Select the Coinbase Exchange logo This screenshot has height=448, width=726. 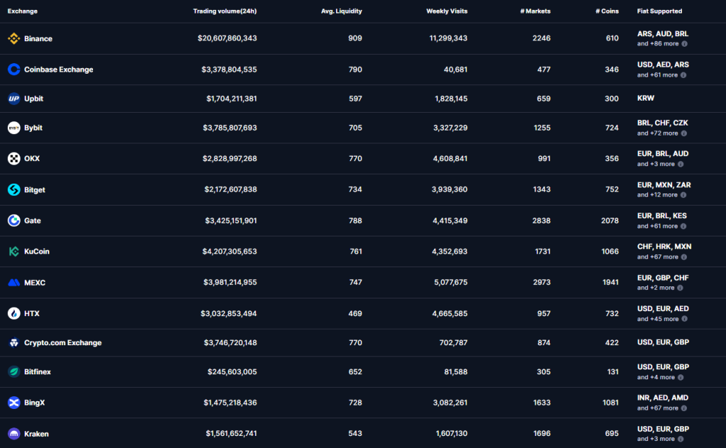14,69
